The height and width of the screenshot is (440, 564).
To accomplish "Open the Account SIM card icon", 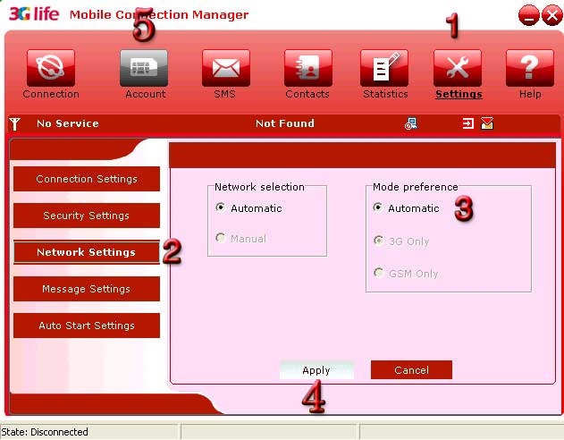I will 144,68.
